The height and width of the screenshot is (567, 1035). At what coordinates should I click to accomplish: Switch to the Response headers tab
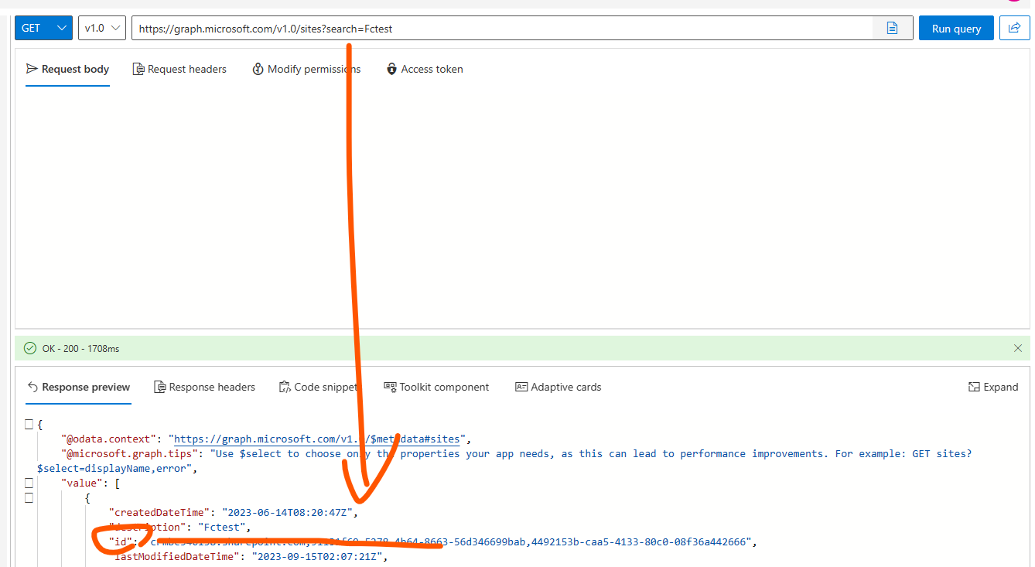[205, 387]
